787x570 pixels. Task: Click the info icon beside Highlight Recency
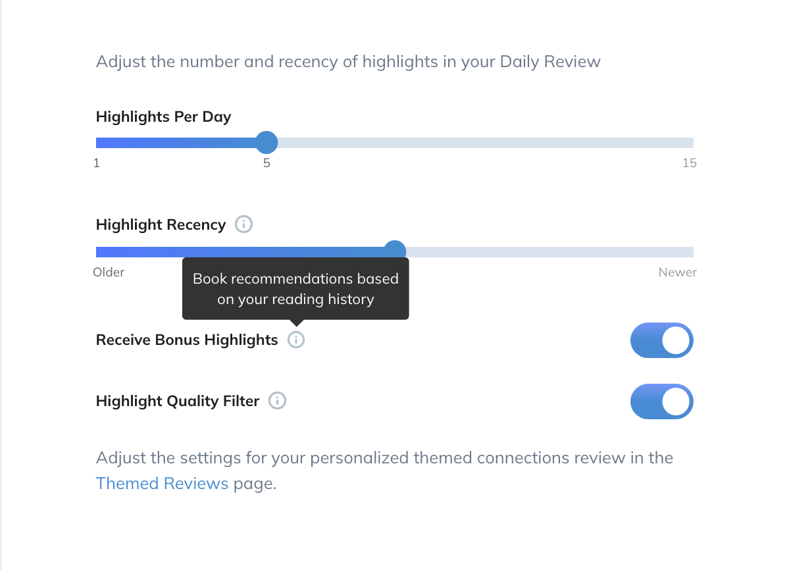[x=243, y=224]
